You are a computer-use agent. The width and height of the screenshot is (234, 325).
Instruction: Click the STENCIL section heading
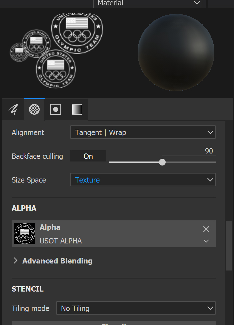click(x=27, y=289)
